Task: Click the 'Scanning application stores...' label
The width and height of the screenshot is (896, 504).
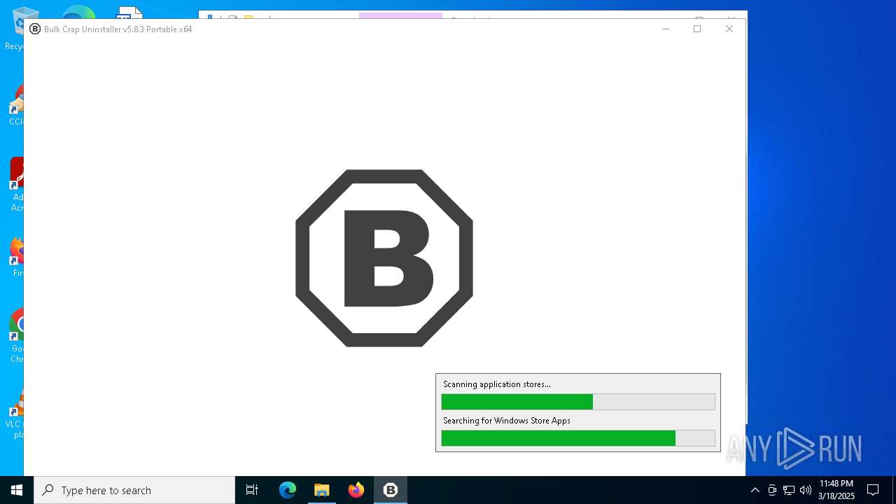Action: point(497,384)
